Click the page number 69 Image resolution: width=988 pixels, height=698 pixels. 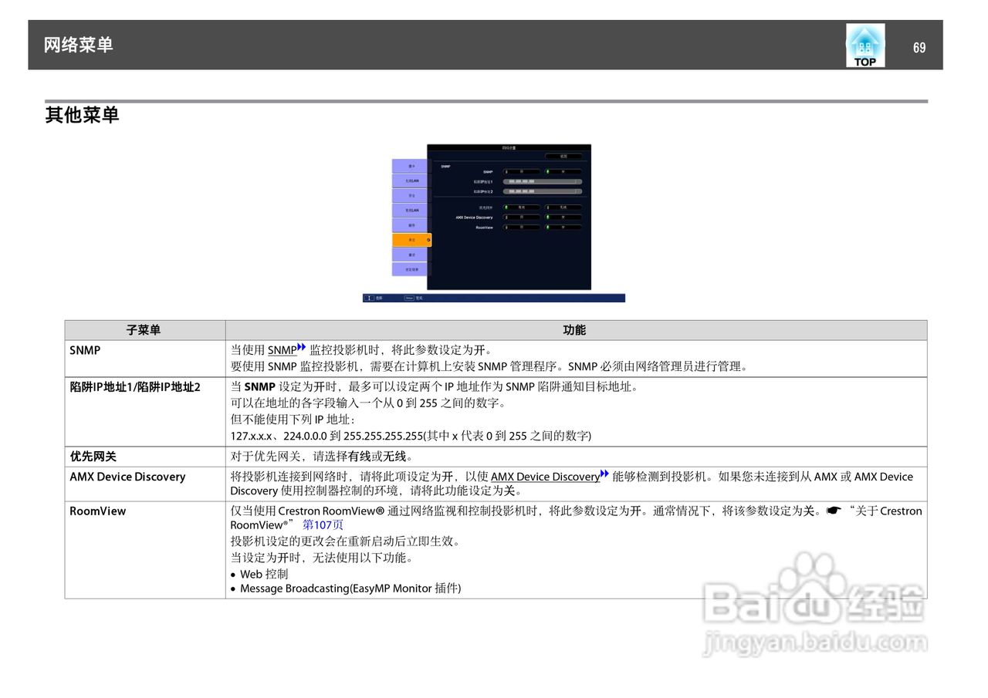coord(919,47)
